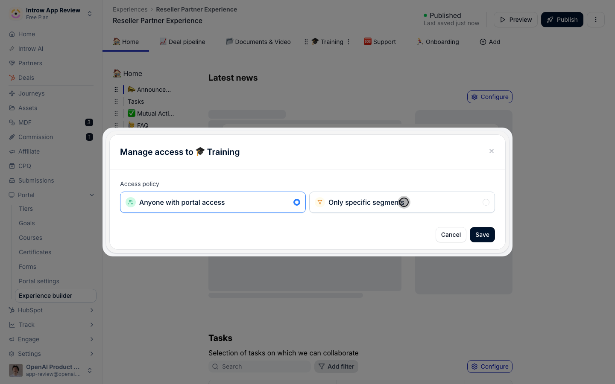
Task: Expand the Track sidebar section
Action: point(92,325)
